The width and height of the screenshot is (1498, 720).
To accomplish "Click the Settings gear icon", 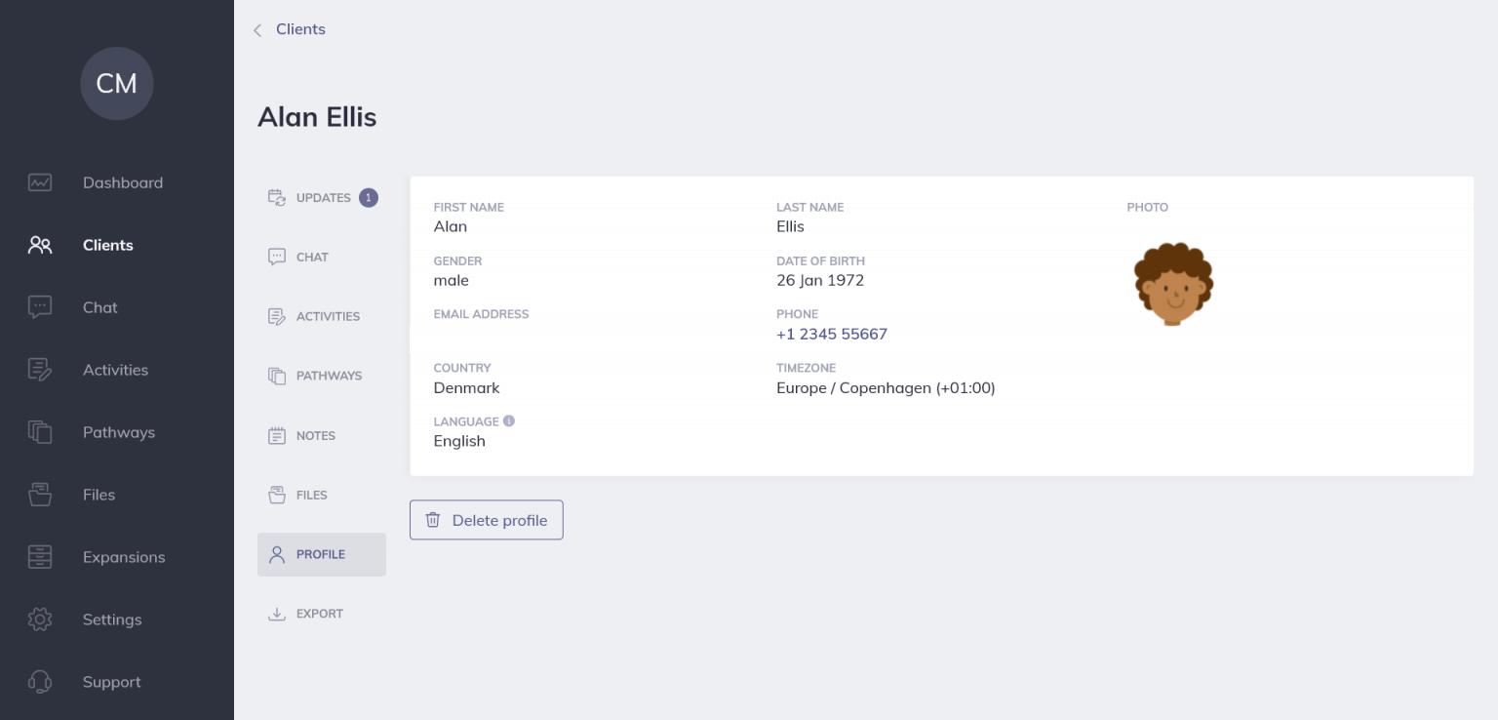I will pyautogui.click(x=40, y=620).
